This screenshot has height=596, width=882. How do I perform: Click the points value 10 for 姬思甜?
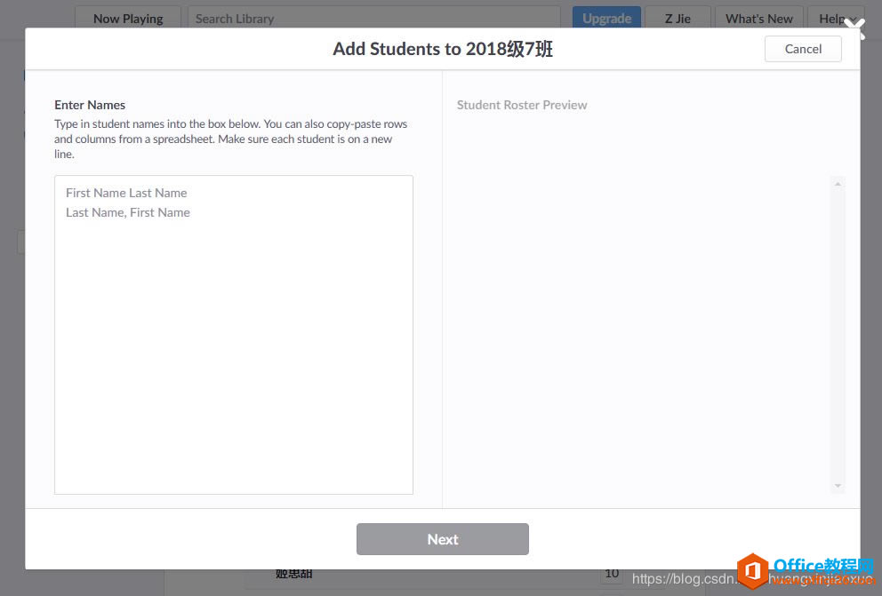click(612, 573)
